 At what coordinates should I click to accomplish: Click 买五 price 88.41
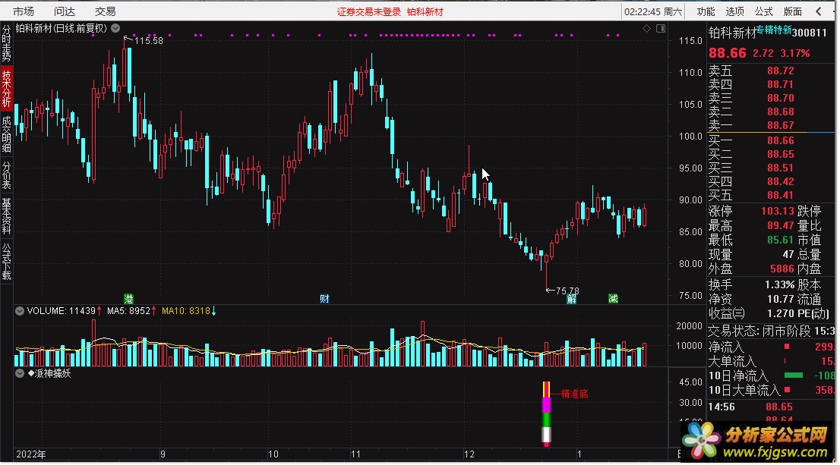pos(781,195)
